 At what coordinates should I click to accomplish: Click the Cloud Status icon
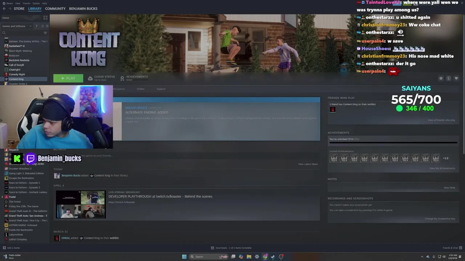point(90,78)
